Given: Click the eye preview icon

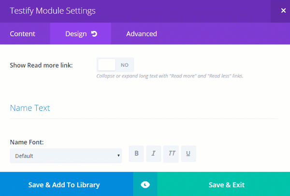Looking at the screenshot, I should point(145,184).
